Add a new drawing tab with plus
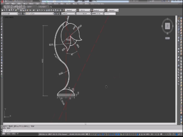Viewport: 183px width, 137px height. (51, 7)
